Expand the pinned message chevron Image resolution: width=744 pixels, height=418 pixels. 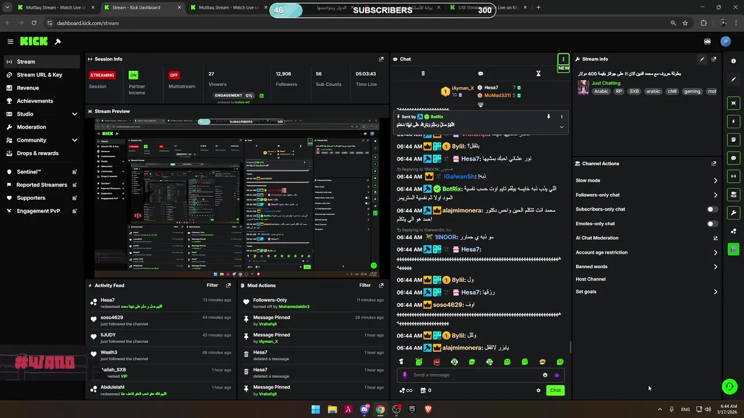click(x=561, y=127)
